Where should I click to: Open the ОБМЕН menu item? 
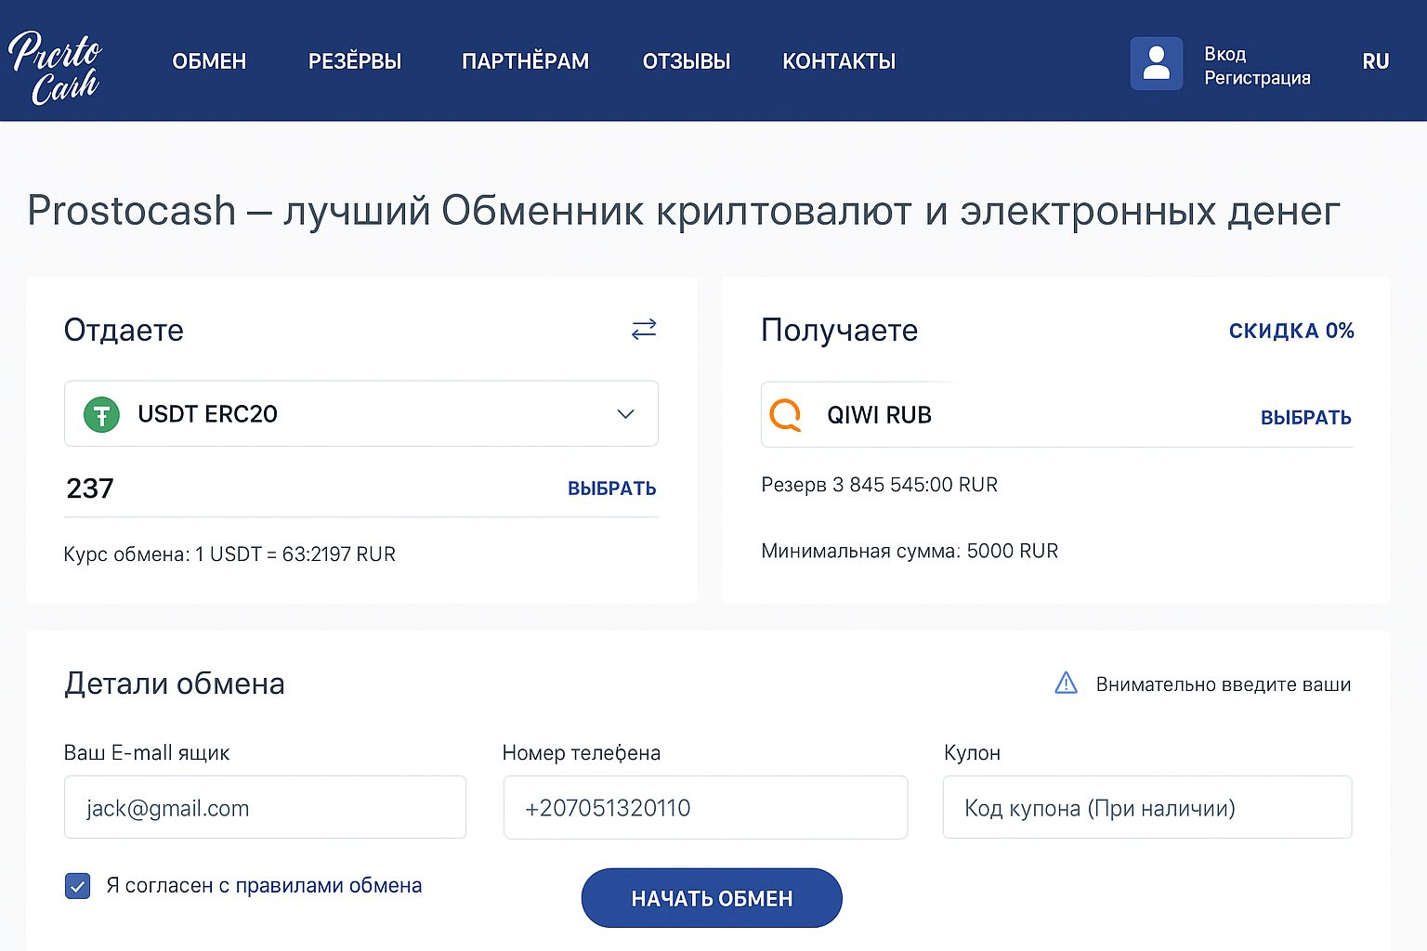[209, 61]
